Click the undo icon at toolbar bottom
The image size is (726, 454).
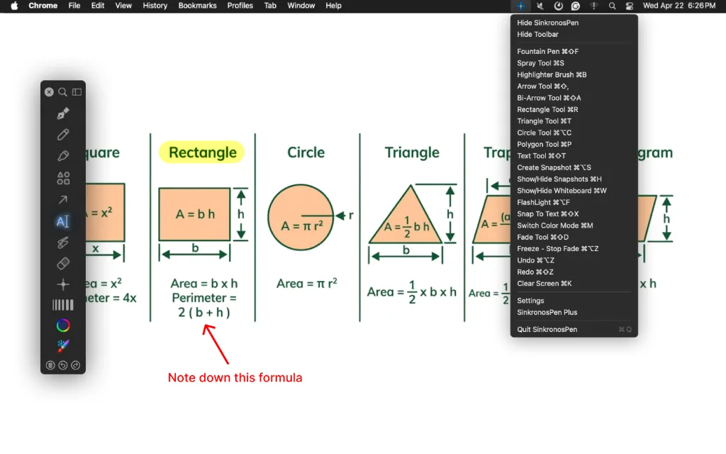click(x=63, y=365)
